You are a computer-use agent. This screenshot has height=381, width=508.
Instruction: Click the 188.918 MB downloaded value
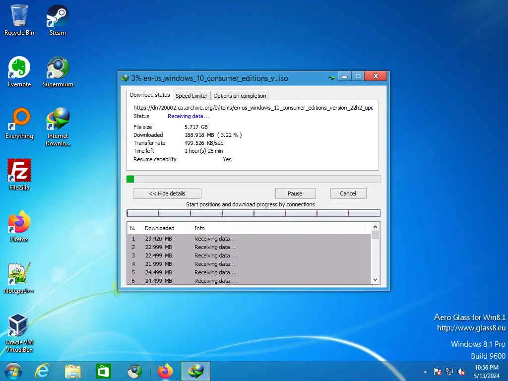pos(213,135)
